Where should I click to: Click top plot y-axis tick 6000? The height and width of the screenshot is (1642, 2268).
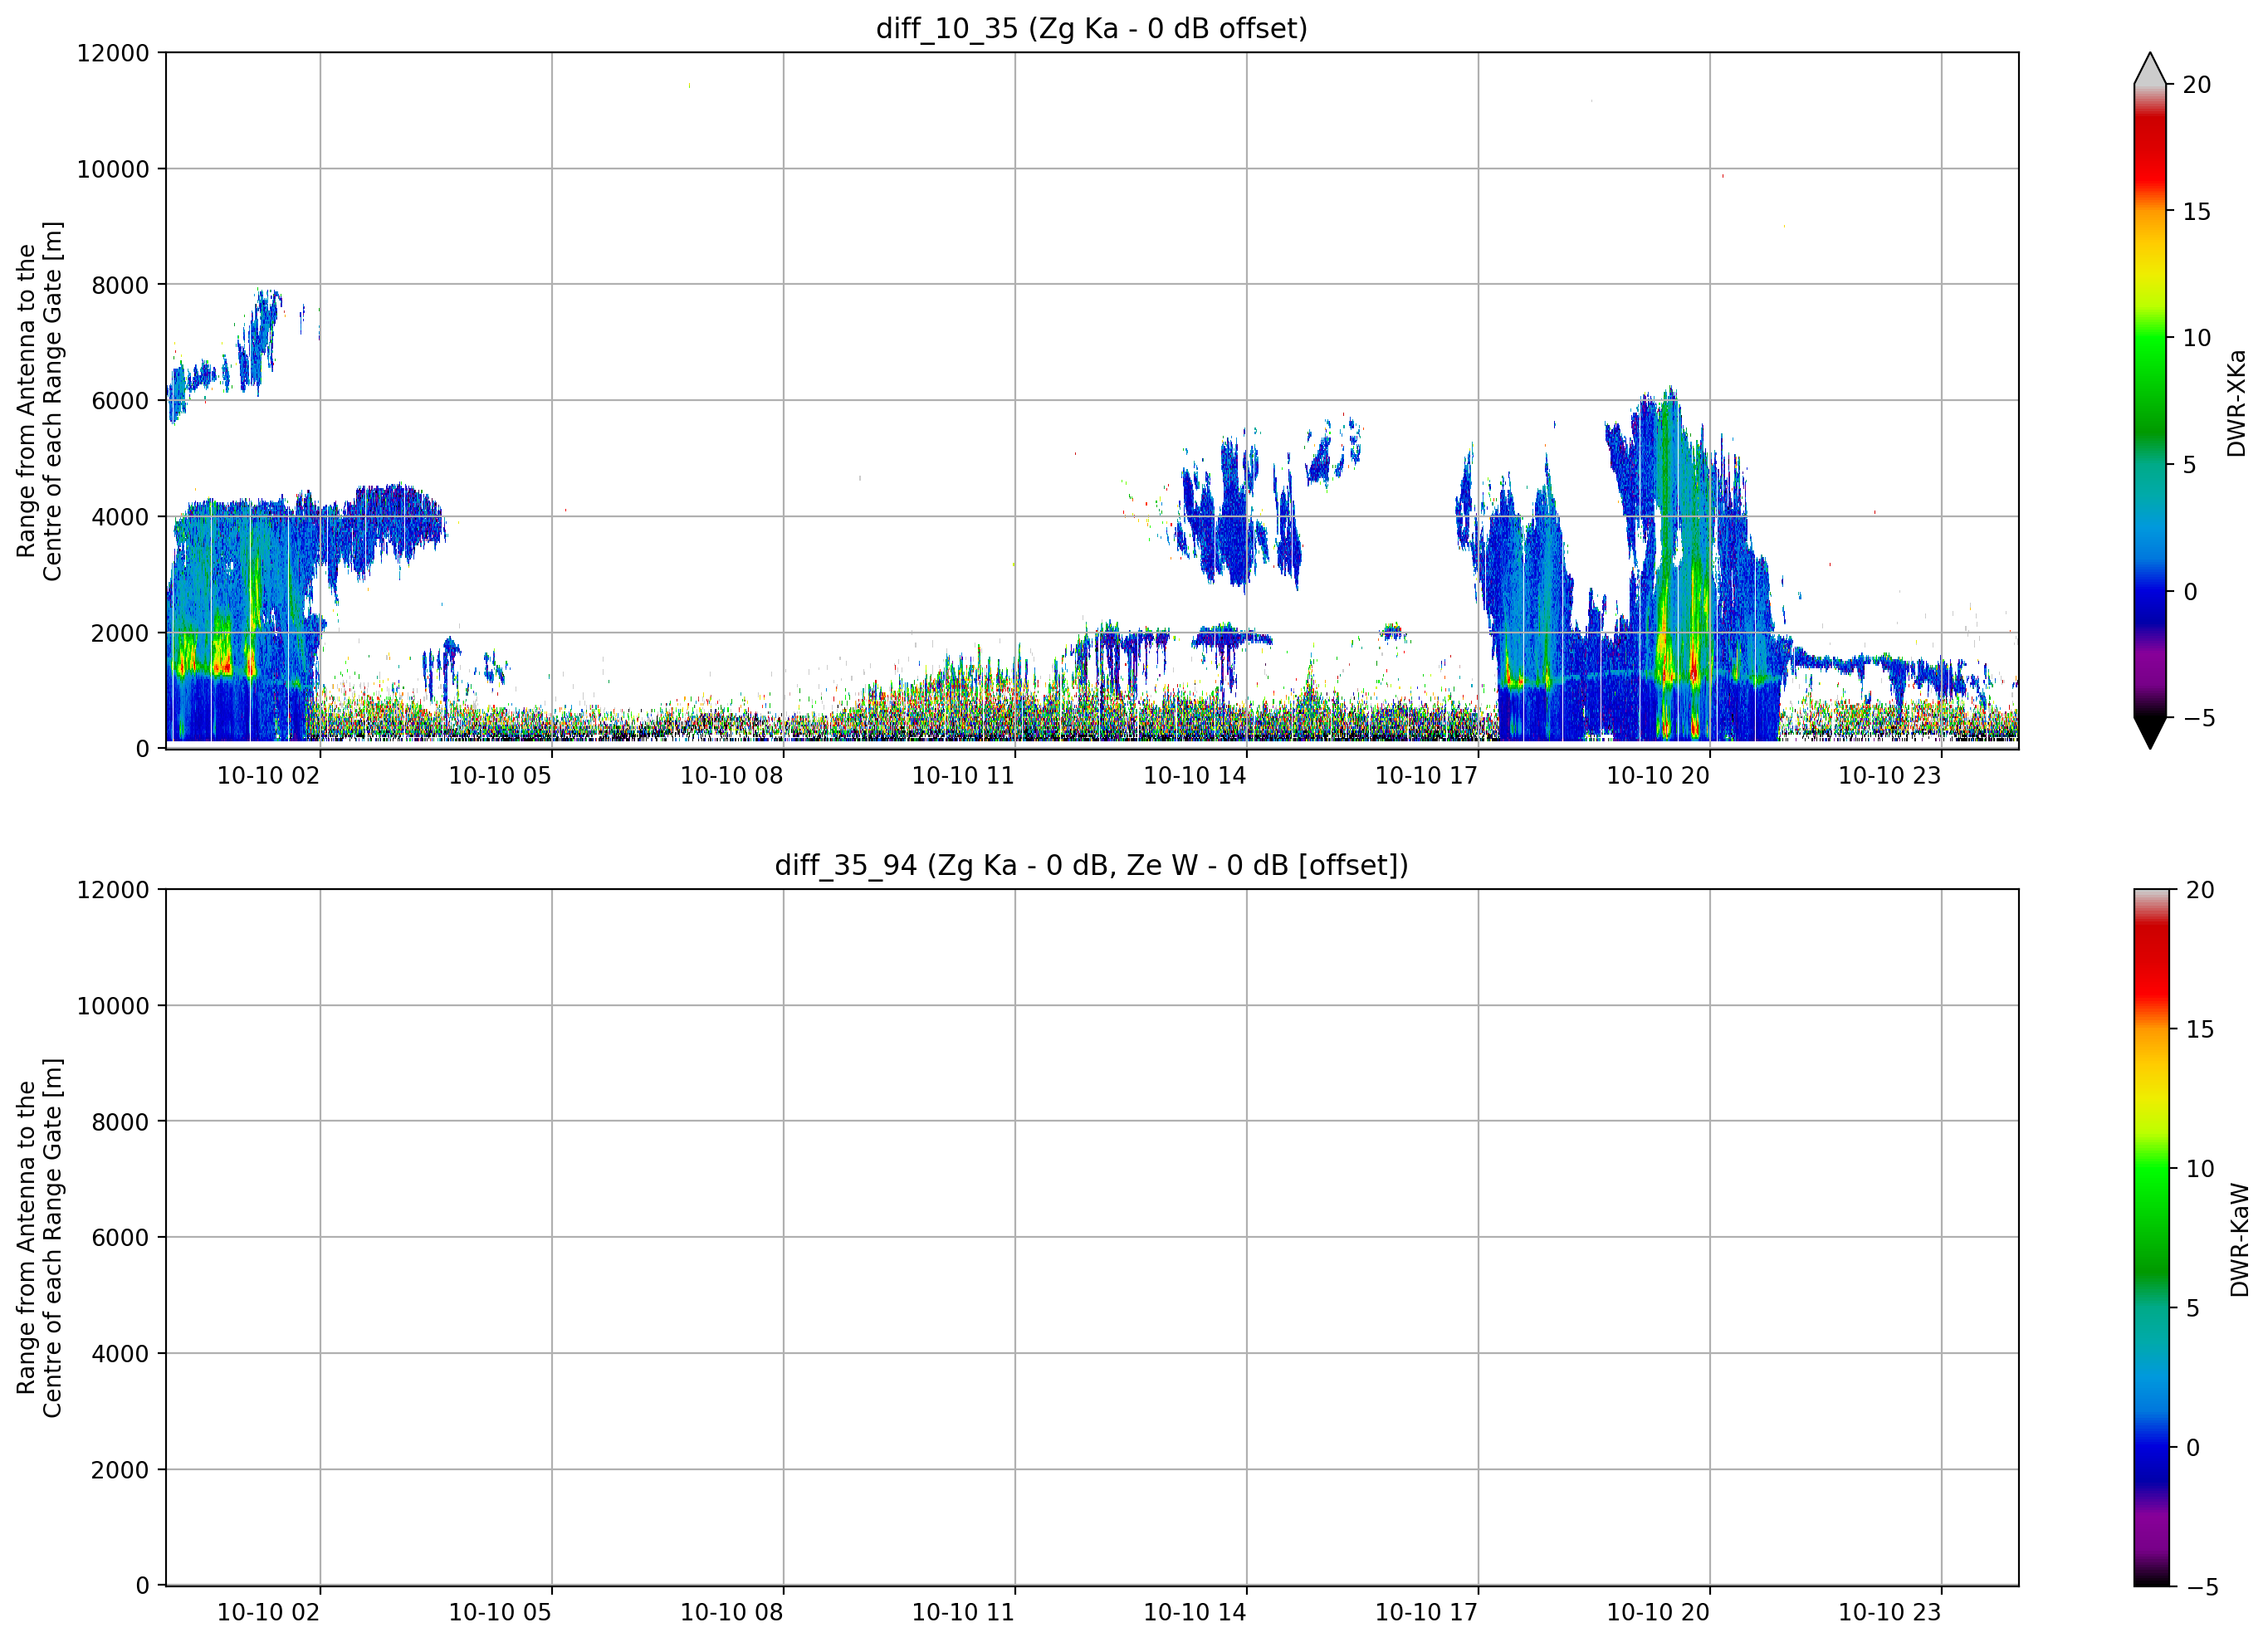pos(120,401)
